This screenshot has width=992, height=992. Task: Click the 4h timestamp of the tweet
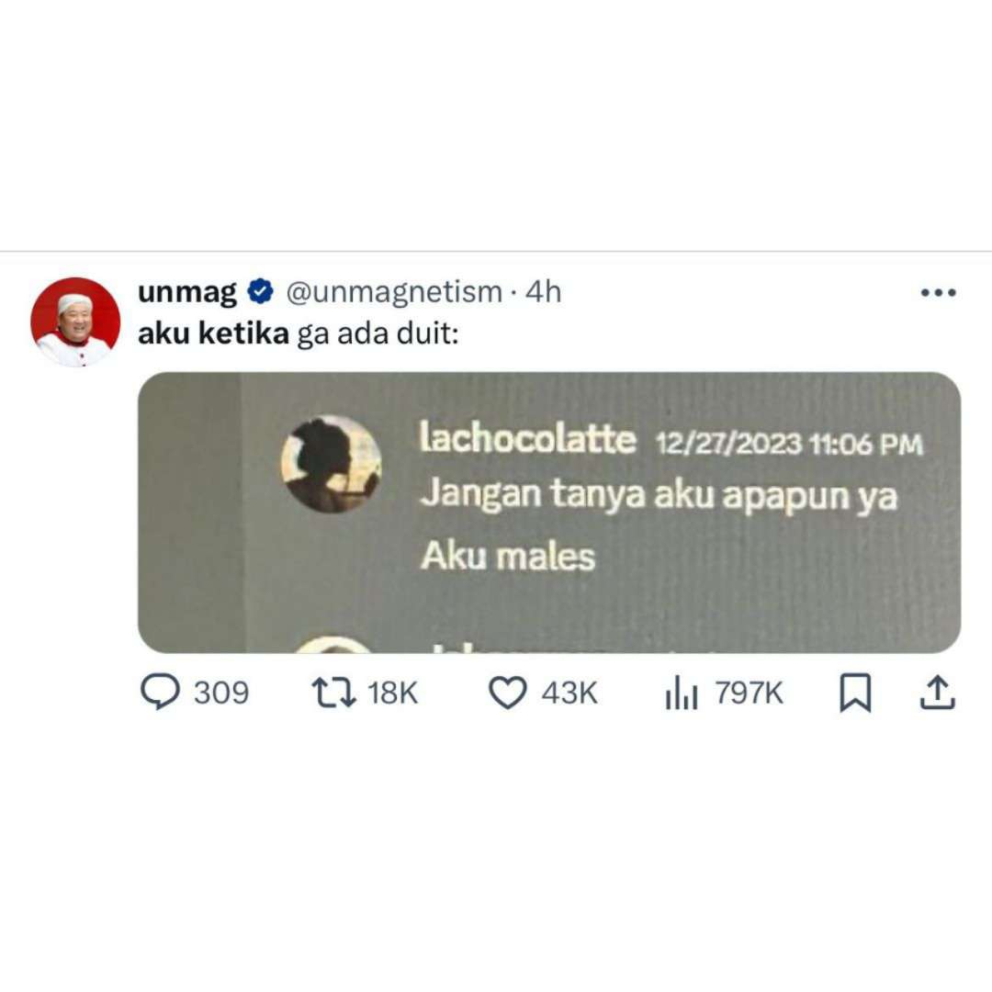[x=544, y=292]
